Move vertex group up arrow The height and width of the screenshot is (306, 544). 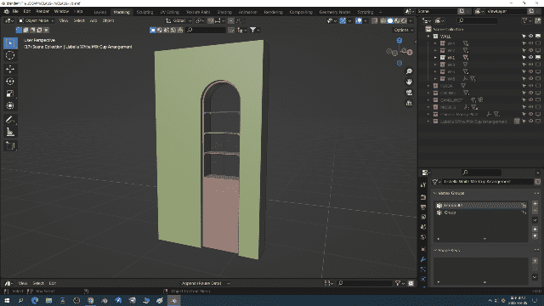535,229
